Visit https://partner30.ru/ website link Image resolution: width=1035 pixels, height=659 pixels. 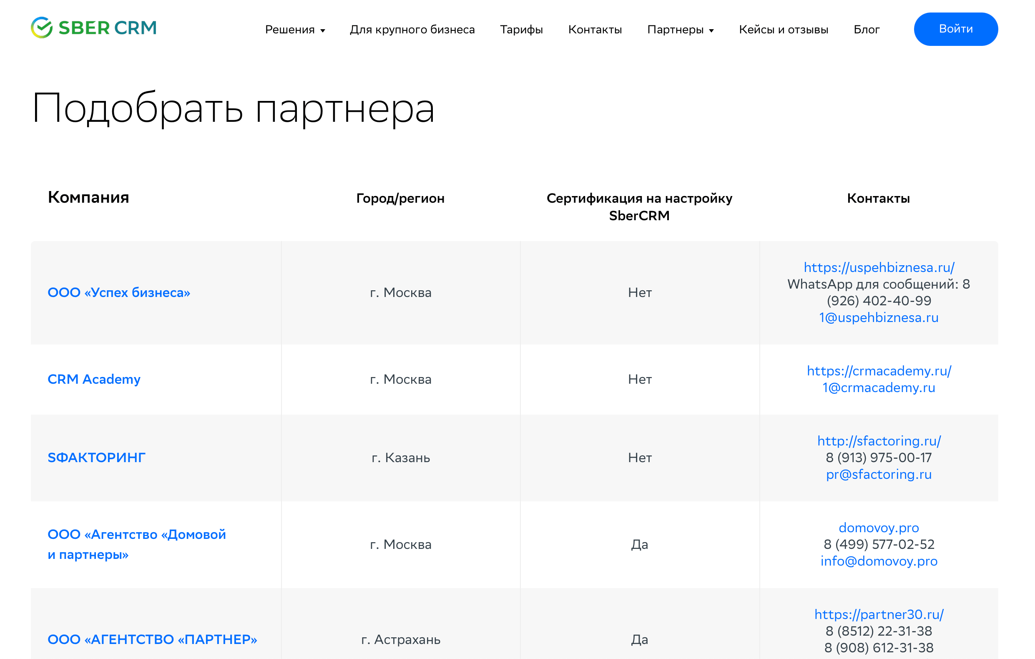pyautogui.click(x=879, y=614)
